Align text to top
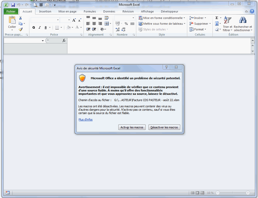The width and height of the screenshot is (258, 198). click(88, 18)
